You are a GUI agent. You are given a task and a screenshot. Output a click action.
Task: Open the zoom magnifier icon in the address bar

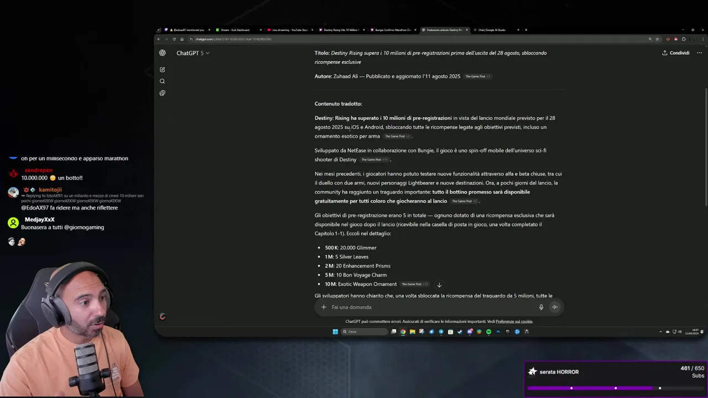click(650, 39)
